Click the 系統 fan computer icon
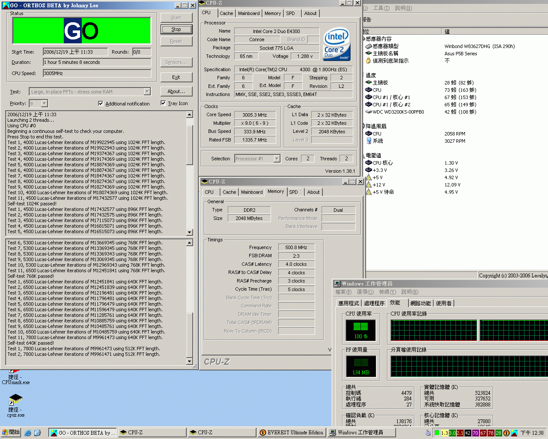Screen dimensions: 548x439 pos(369,141)
